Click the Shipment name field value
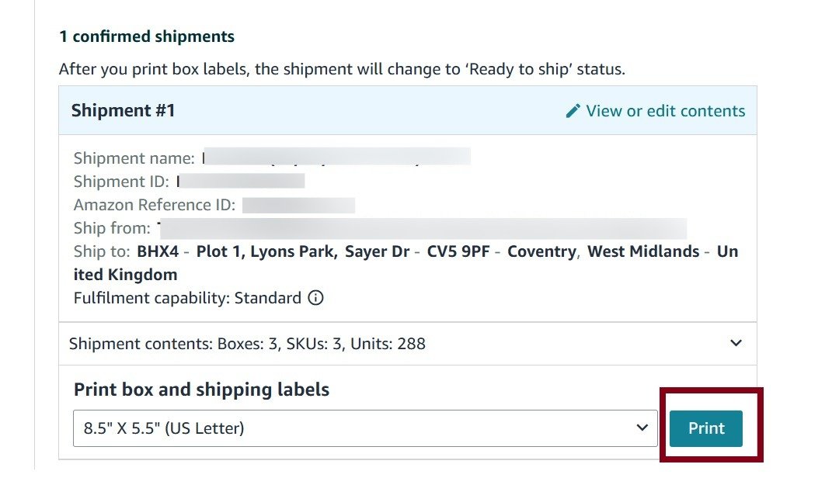 coord(336,158)
